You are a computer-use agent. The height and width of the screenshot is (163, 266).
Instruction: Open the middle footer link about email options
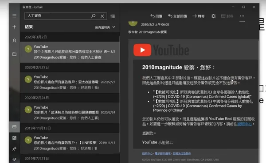(x=163, y=154)
